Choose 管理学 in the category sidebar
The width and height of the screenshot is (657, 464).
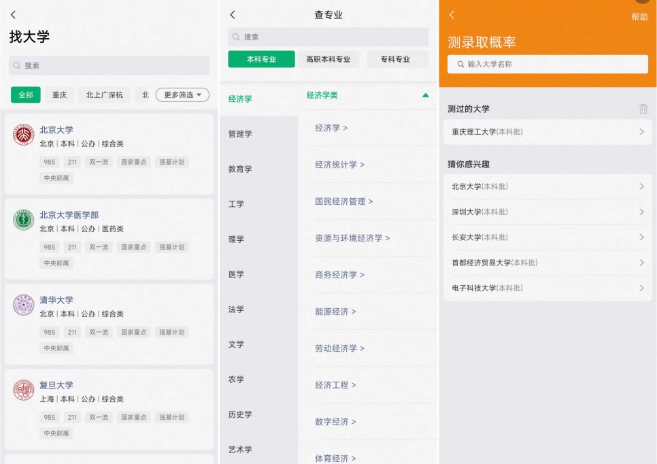(x=240, y=134)
